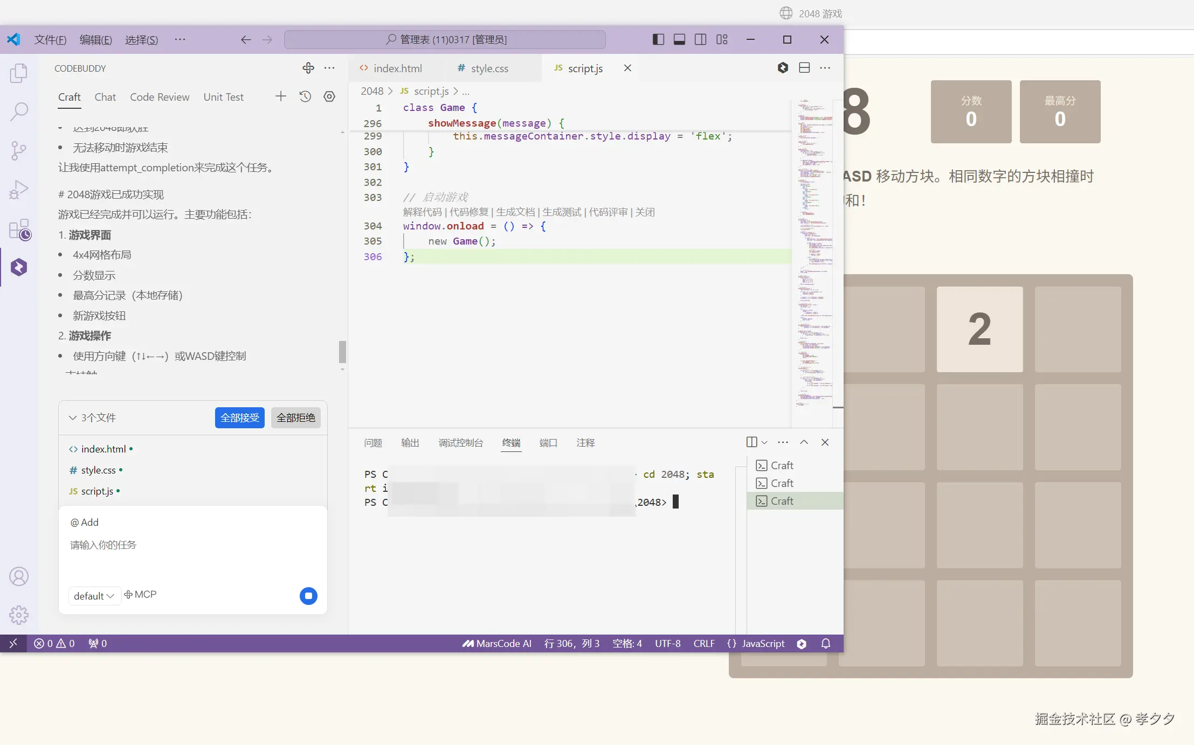Open the Extensions view icon
This screenshot has height=745, width=1194.
(19, 229)
